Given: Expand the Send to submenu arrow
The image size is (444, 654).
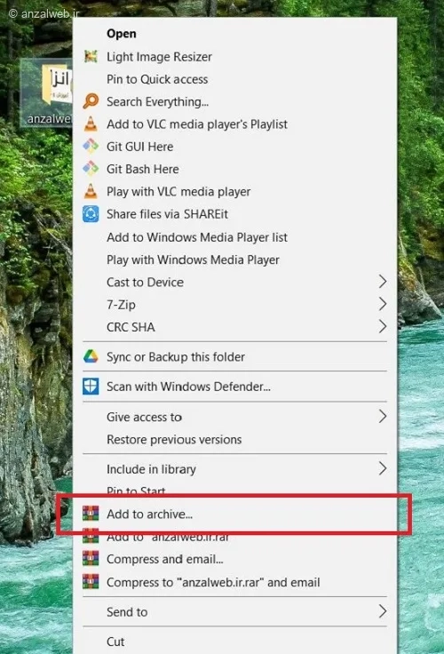Looking at the screenshot, I should (x=383, y=611).
